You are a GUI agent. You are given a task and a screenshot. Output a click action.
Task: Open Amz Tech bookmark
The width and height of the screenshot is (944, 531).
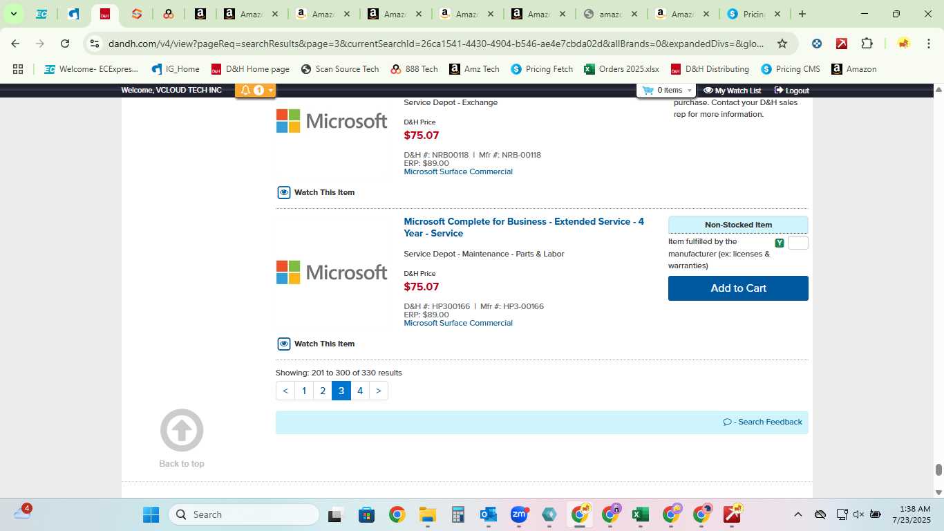(474, 69)
